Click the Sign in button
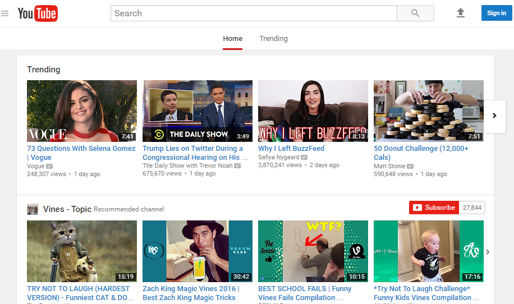 [496, 13]
